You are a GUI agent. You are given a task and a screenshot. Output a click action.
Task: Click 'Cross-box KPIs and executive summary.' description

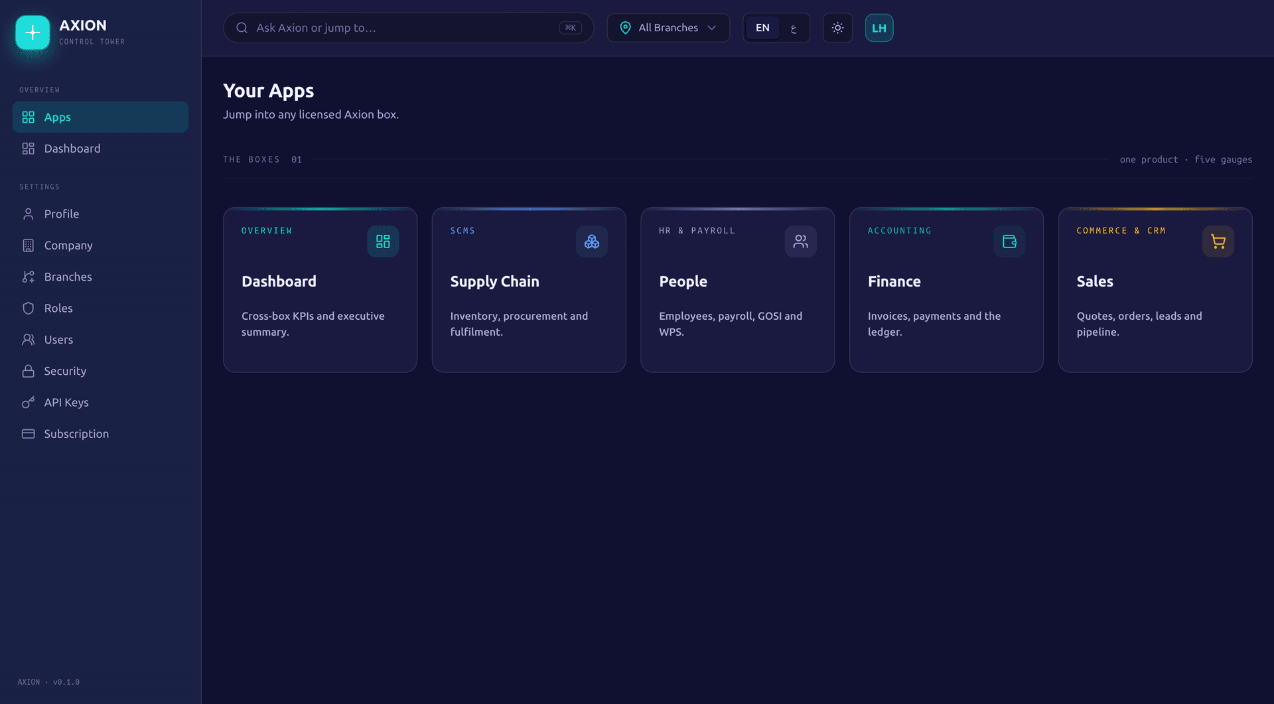pyautogui.click(x=313, y=324)
